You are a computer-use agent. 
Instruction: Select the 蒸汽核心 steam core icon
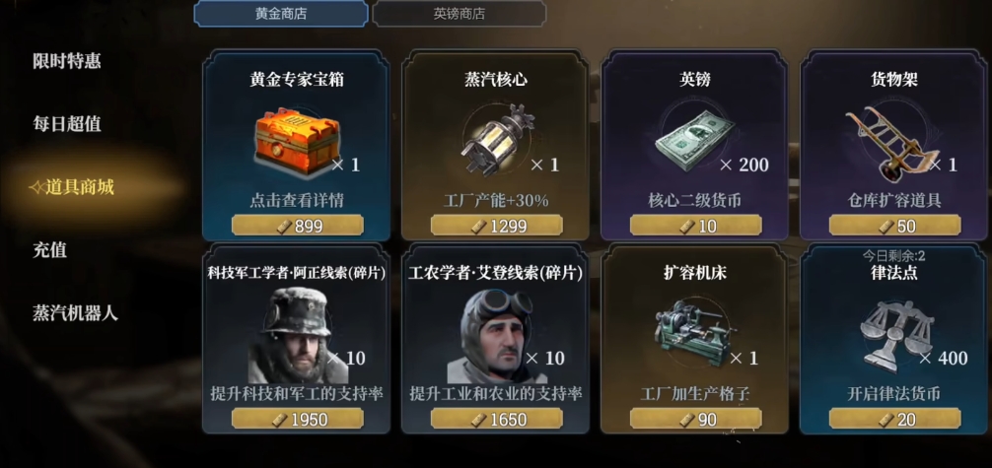pyautogui.click(x=497, y=140)
